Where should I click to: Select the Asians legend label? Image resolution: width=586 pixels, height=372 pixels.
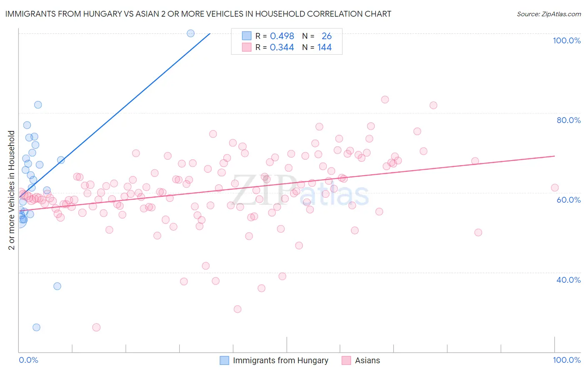tap(367, 360)
